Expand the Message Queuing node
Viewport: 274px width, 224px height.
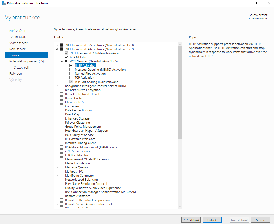pos(57,167)
